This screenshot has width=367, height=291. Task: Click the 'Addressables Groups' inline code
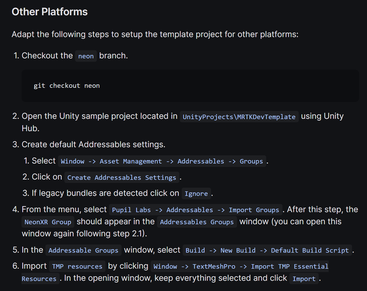point(197,222)
